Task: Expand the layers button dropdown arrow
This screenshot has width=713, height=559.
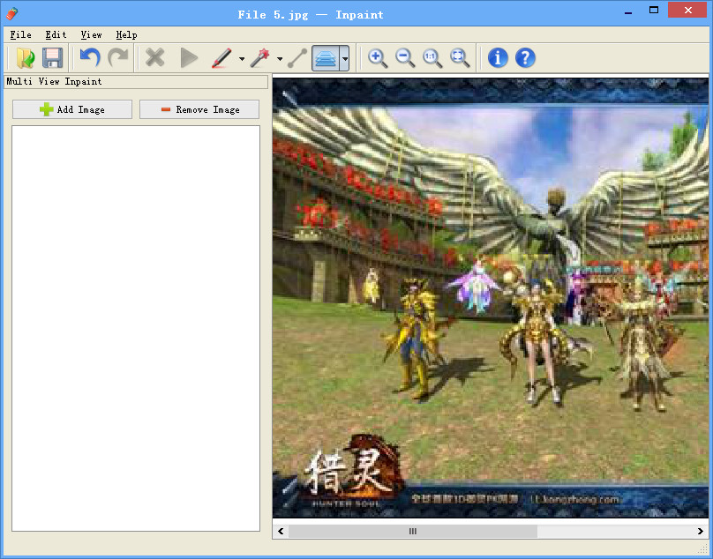Action: [x=345, y=58]
